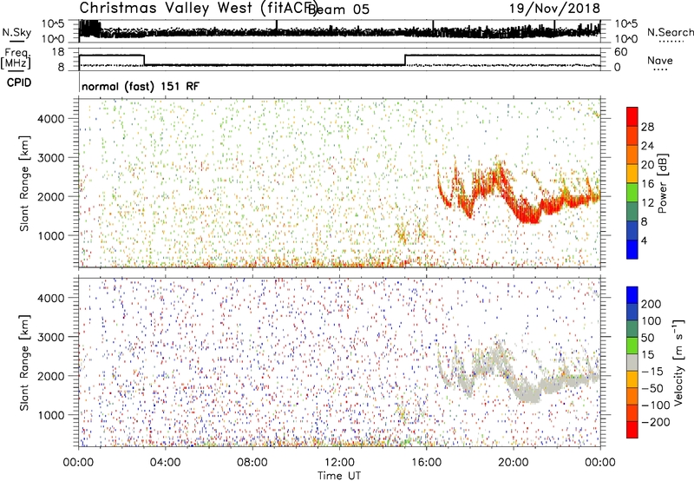Click the '04:00' time axis tick label
The height and width of the screenshot is (481, 694).
pyautogui.click(x=165, y=463)
